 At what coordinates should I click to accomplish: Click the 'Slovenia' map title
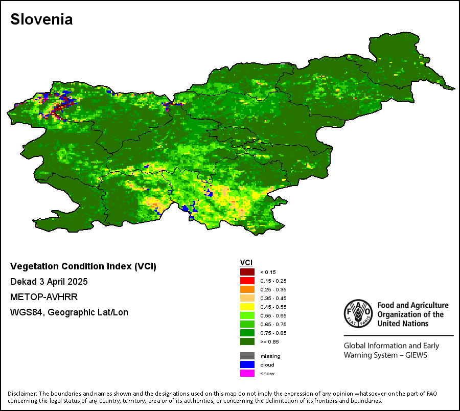[x=41, y=19]
